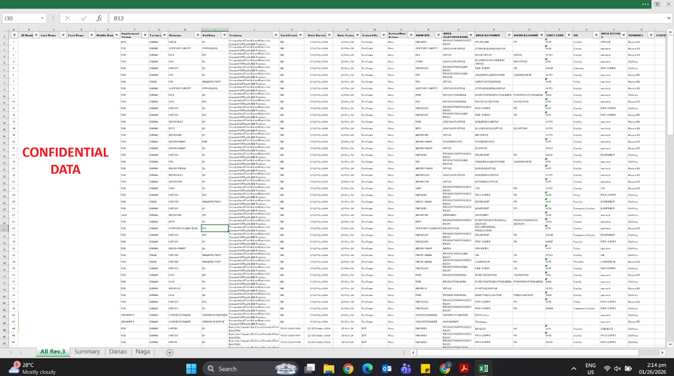Screen dimensions: 674x376
Task: Launch Microsoft Edge from the taskbar
Action: pyautogui.click(x=367, y=368)
